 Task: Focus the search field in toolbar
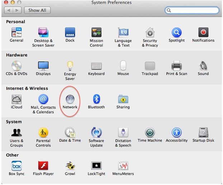coord(192,10)
